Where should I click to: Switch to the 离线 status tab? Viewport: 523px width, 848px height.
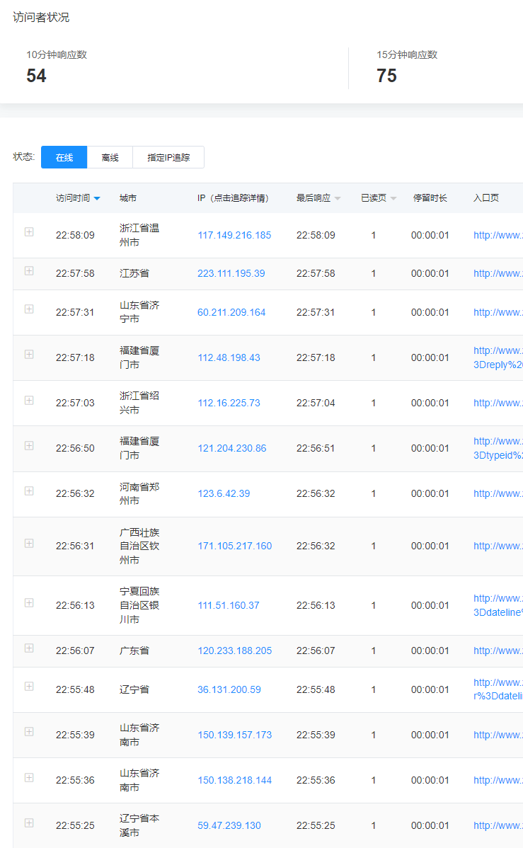(x=110, y=157)
